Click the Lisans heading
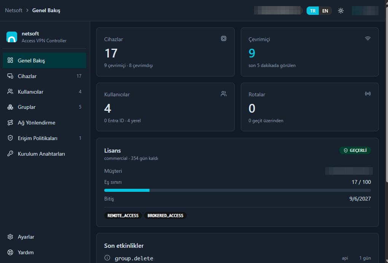This screenshot has height=263, width=388. [x=112, y=151]
